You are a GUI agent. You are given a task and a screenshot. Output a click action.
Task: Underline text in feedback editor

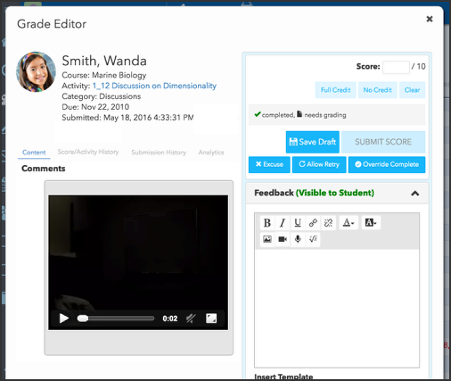click(x=298, y=223)
